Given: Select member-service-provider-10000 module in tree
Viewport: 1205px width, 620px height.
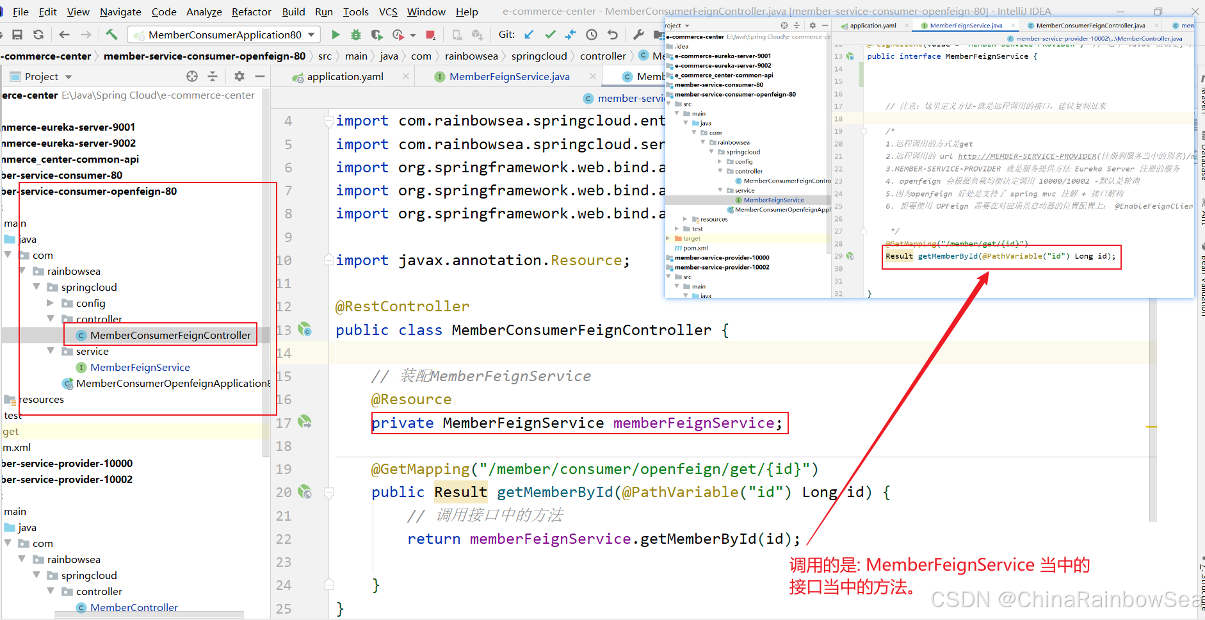Looking at the screenshot, I should click(67, 463).
